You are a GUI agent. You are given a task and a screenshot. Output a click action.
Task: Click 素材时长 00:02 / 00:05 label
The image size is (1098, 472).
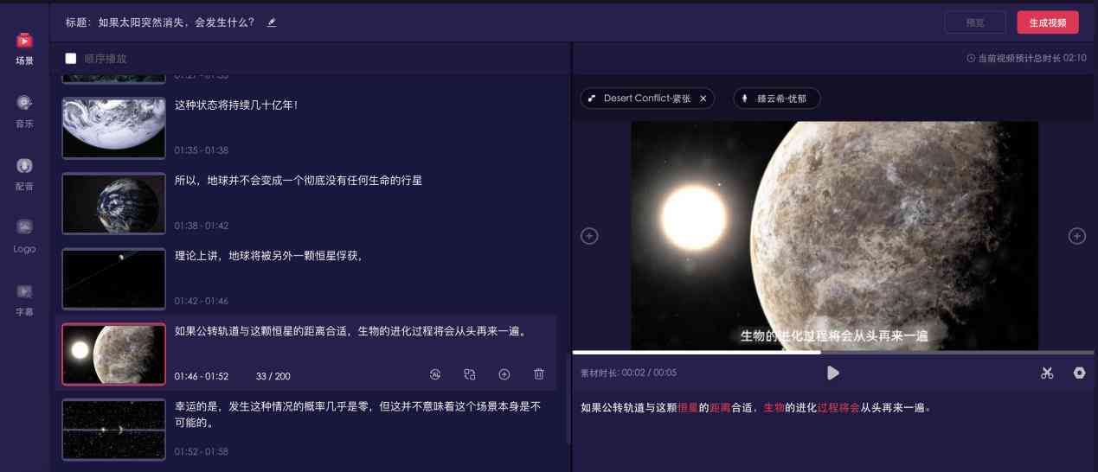pyautogui.click(x=628, y=373)
